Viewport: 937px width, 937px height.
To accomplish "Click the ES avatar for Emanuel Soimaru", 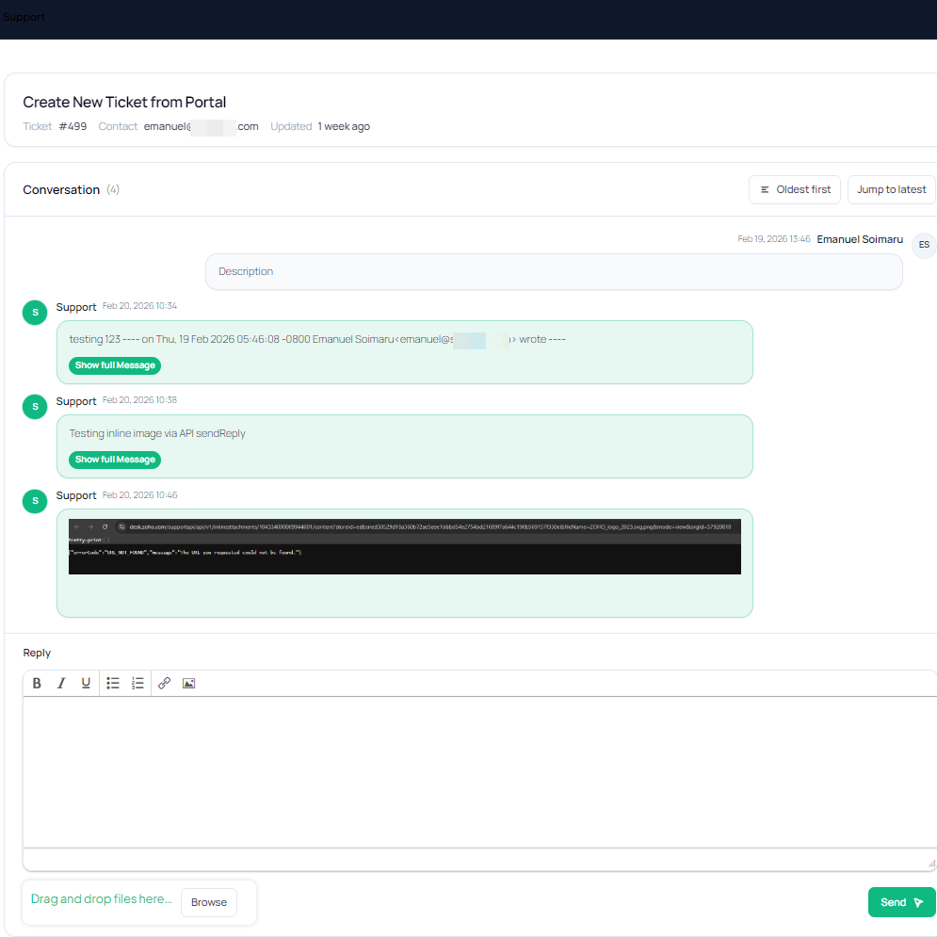I will pos(923,245).
